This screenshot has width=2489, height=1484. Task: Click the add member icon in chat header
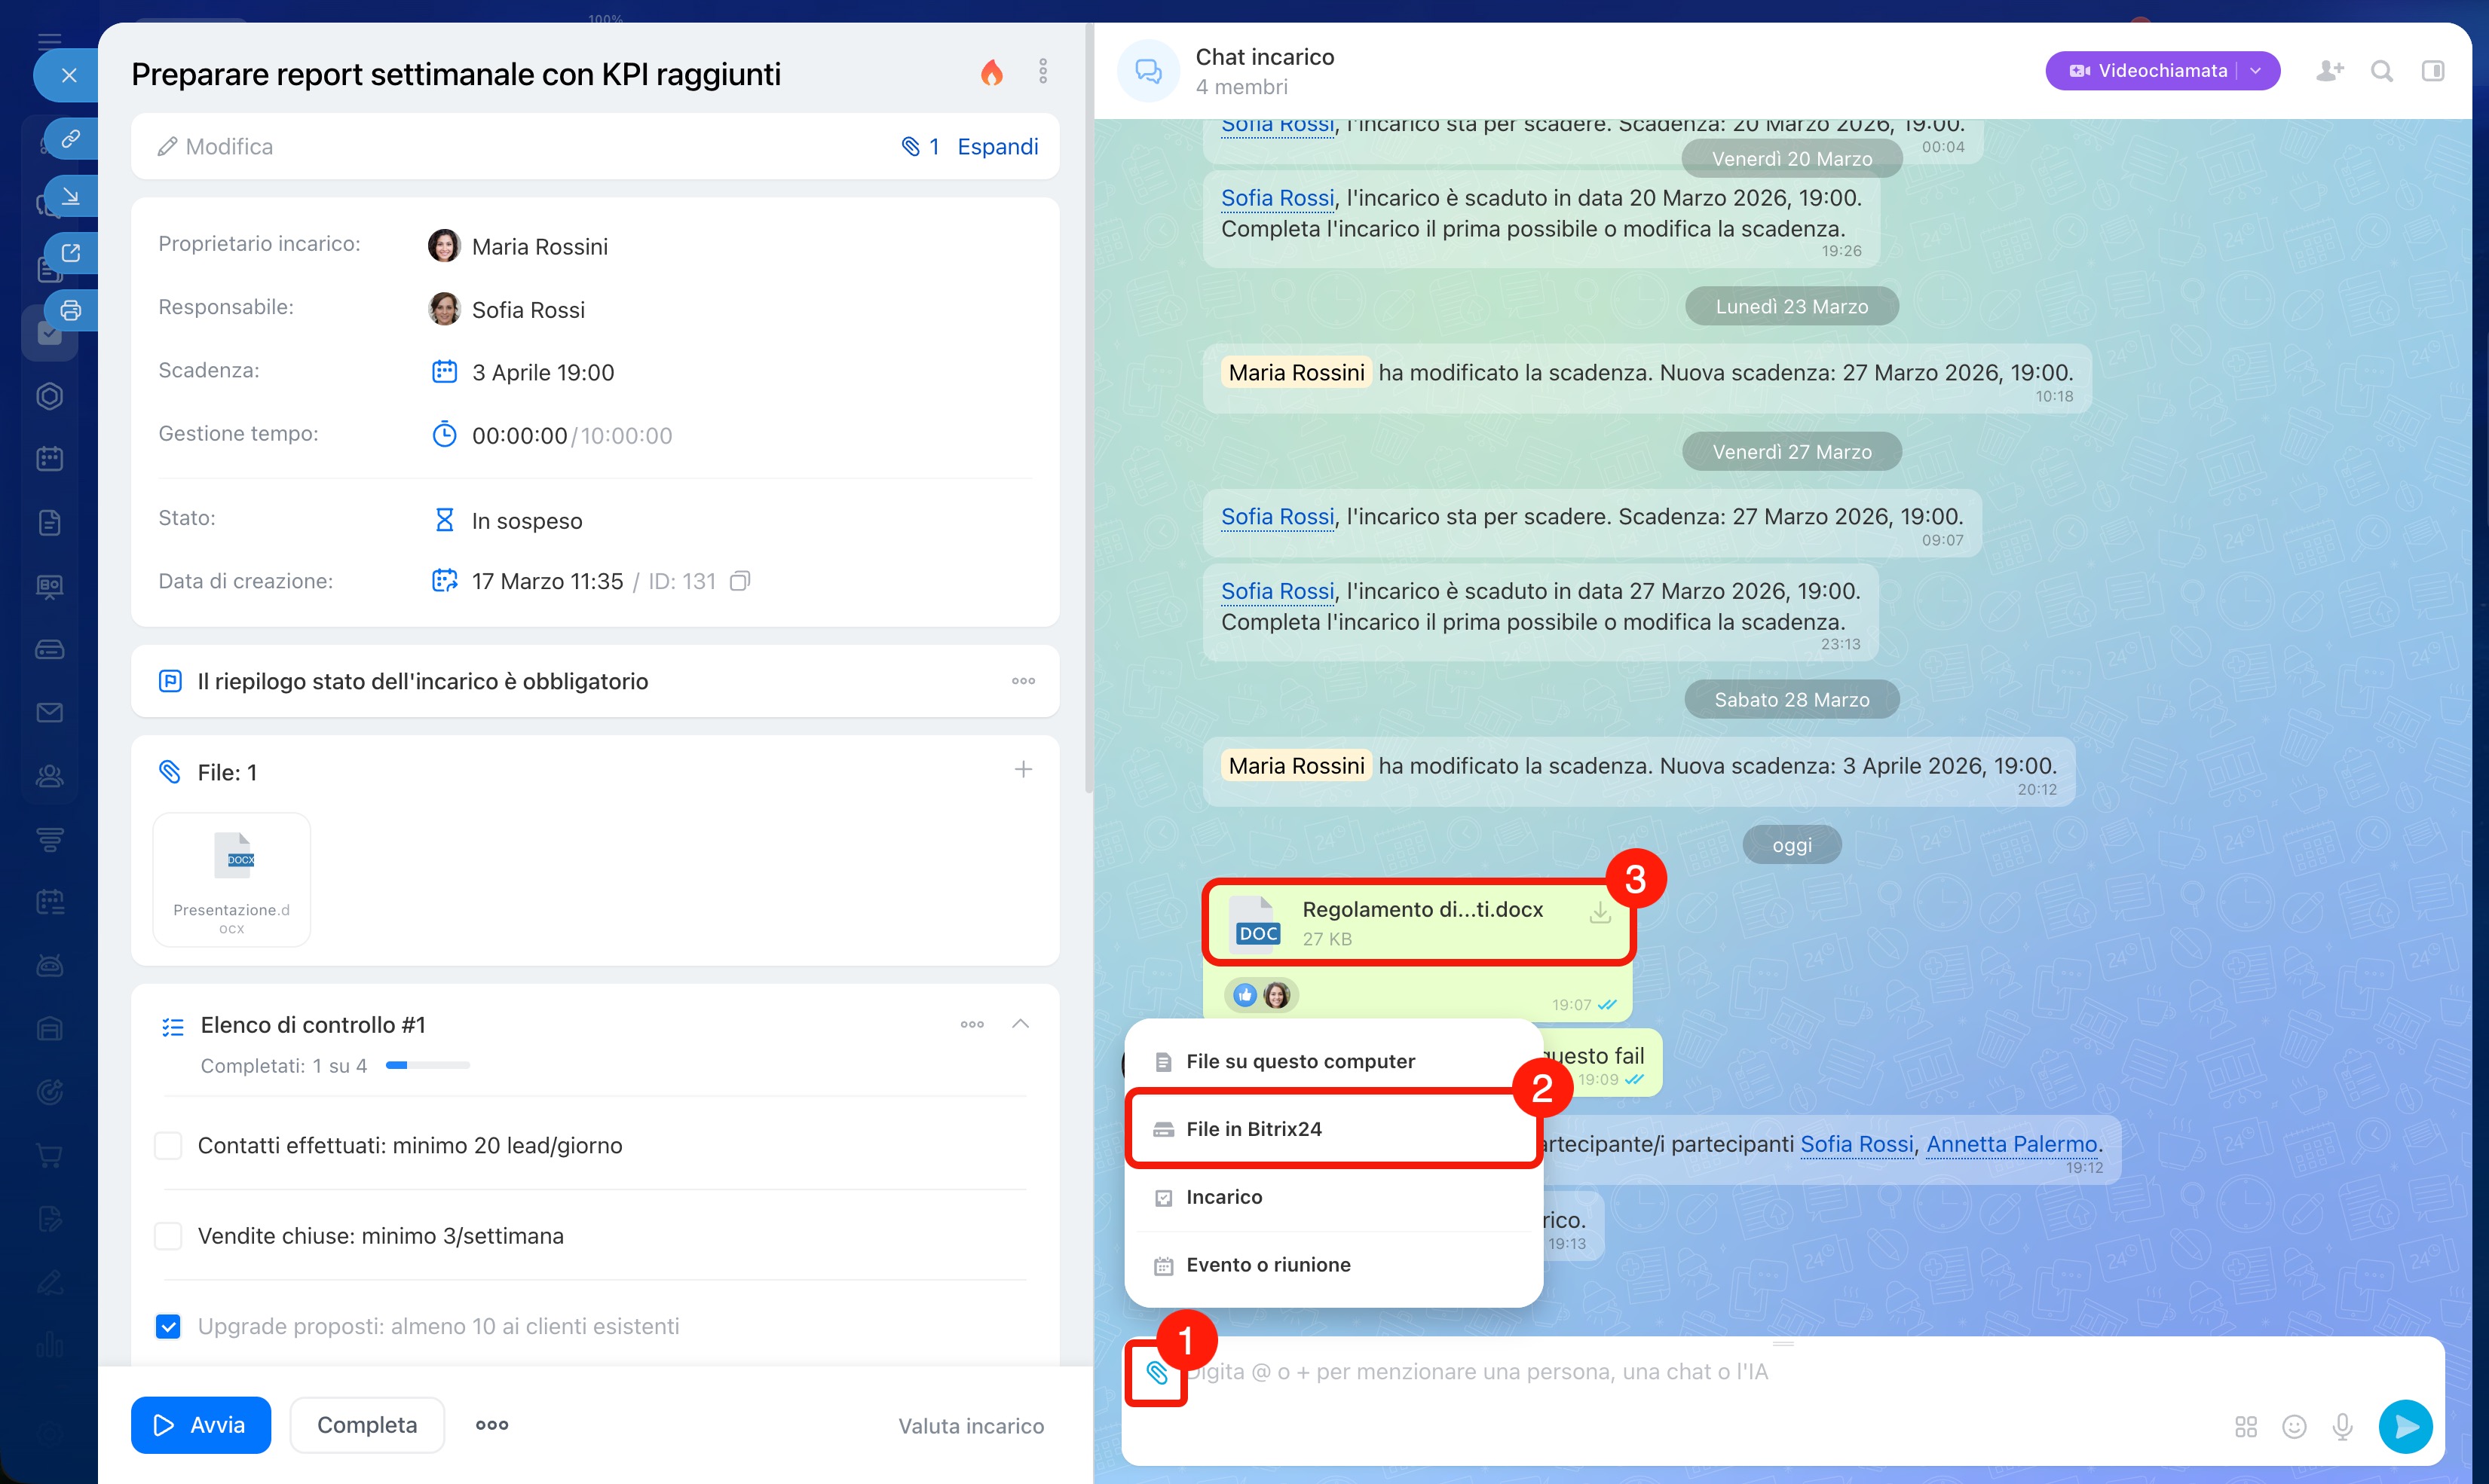point(2329,71)
